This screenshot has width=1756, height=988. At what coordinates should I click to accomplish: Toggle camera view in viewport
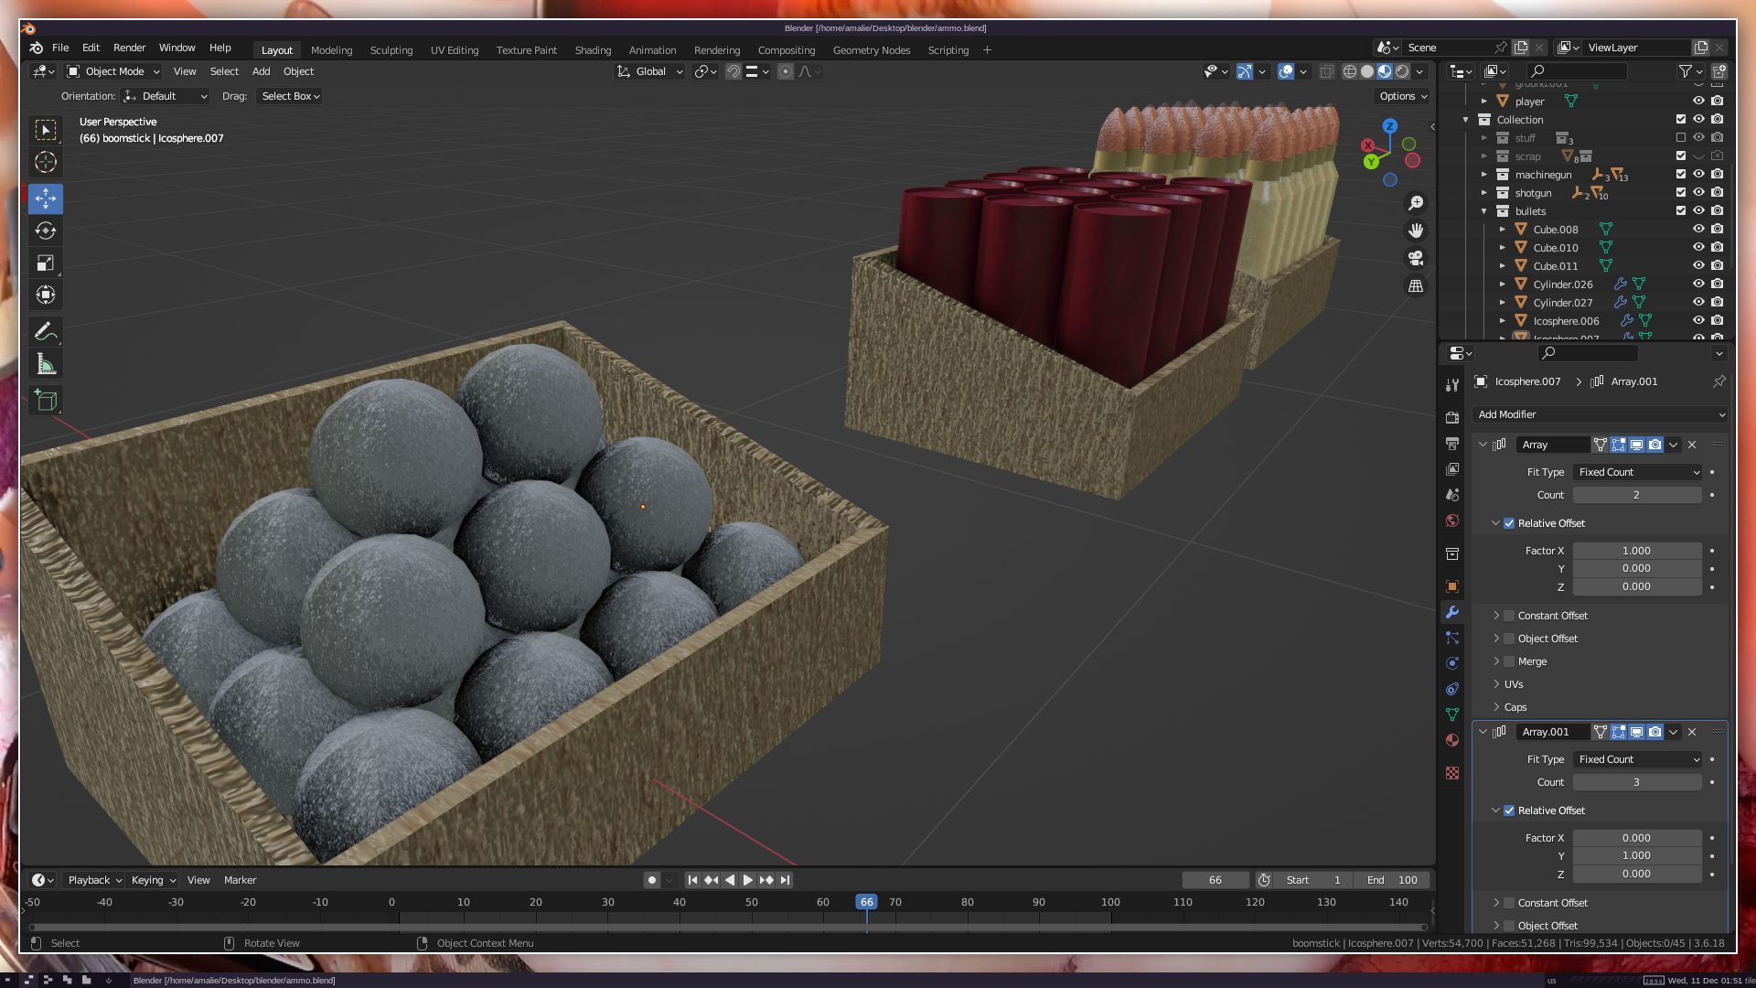point(1416,258)
